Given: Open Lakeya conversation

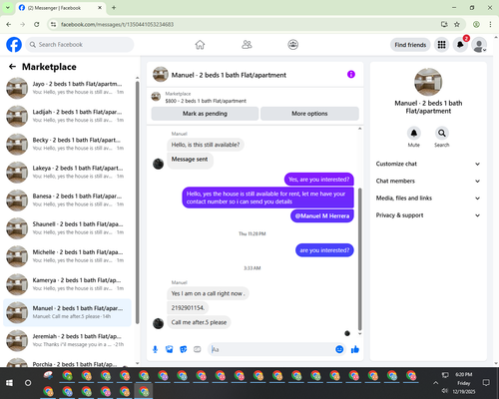Looking at the screenshot, I should [x=67, y=173].
